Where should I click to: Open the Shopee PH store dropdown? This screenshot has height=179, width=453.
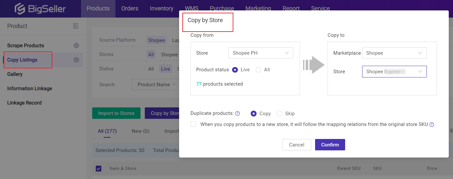[x=260, y=53]
